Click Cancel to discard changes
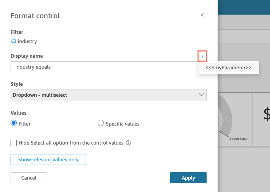The height and width of the screenshot is (192, 270). pyautogui.click(x=29, y=178)
